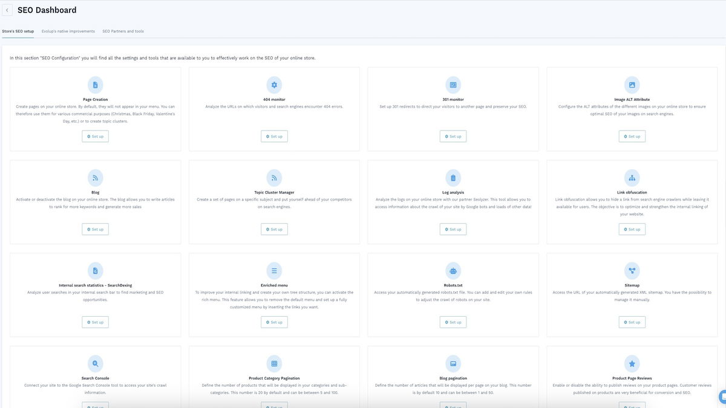The width and height of the screenshot is (726, 408).
Task: Click the Sitemap icon
Action: coord(632,271)
